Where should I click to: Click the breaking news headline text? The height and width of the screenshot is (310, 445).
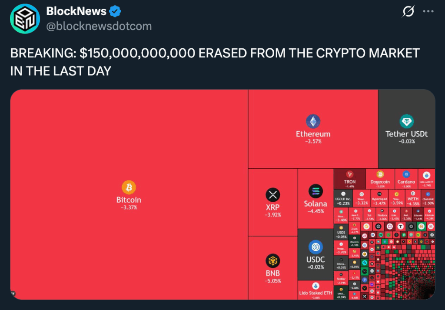pyautogui.click(x=215, y=62)
